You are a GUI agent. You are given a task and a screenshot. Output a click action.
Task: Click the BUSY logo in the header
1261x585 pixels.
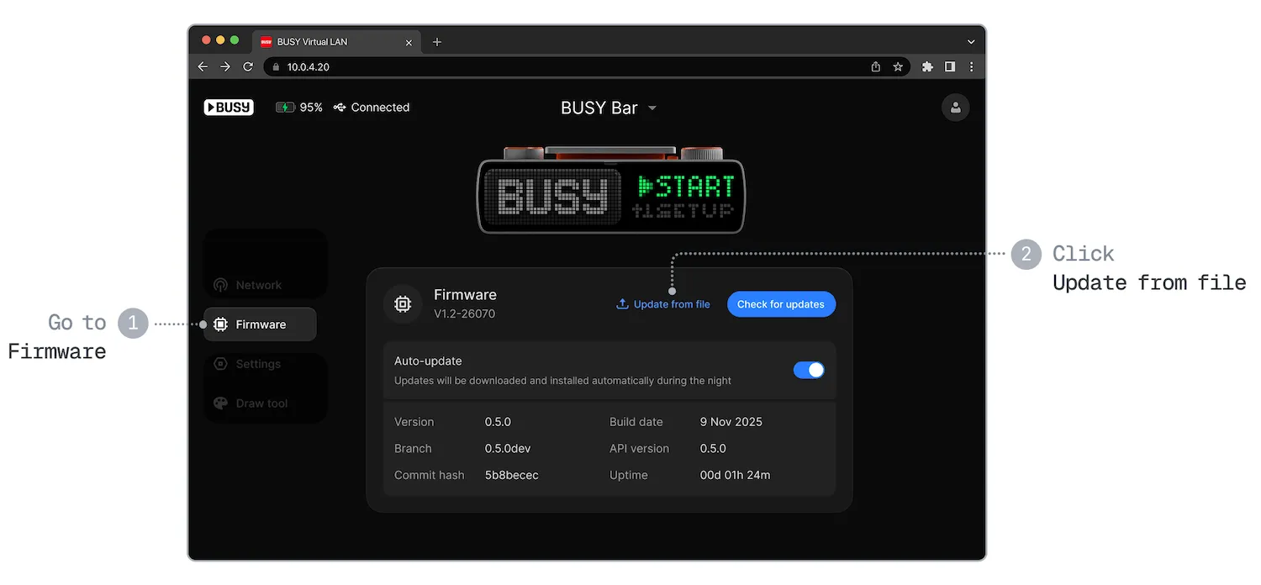point(229,108)
